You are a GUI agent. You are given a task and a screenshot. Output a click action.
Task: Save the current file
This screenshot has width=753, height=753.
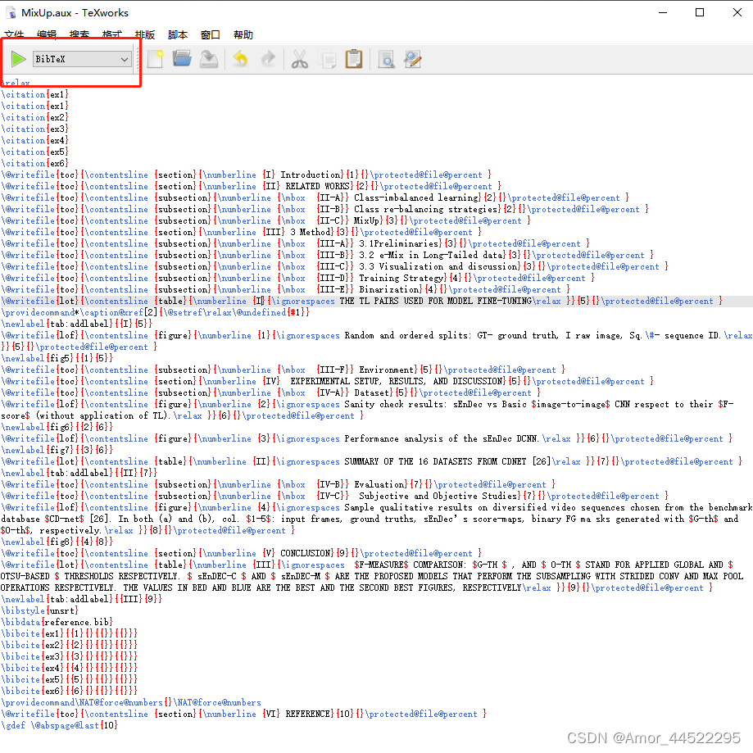pos(209,59)
